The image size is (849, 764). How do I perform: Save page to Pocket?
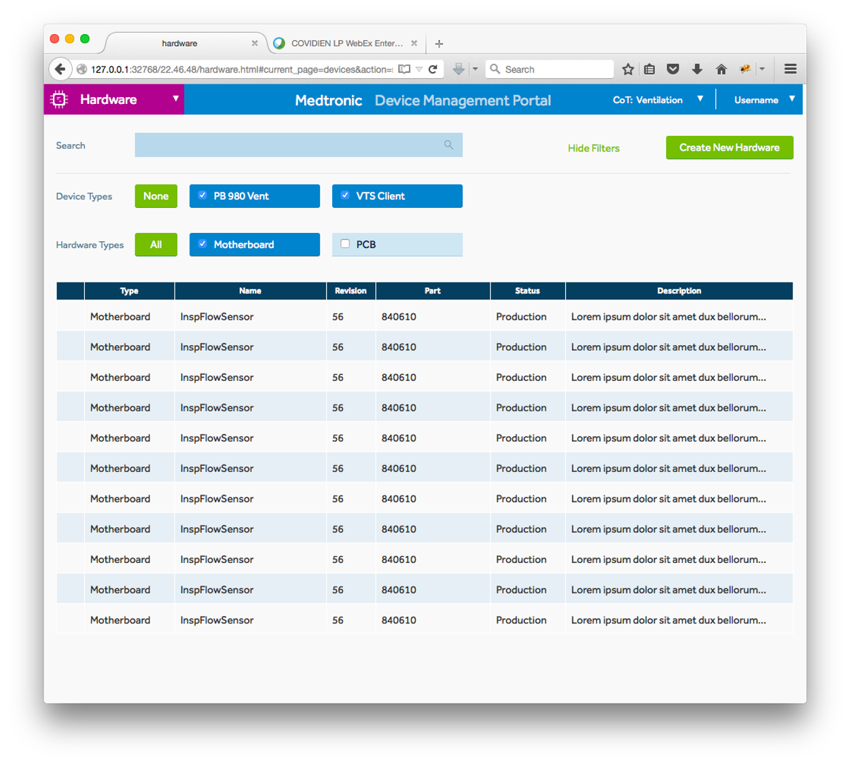tap(673, 69)
